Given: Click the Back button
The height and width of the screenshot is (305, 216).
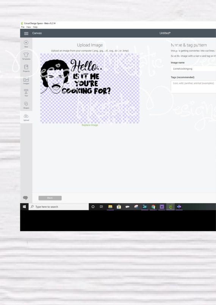Looking at the screenshot, I should click(x=50, y=198).
